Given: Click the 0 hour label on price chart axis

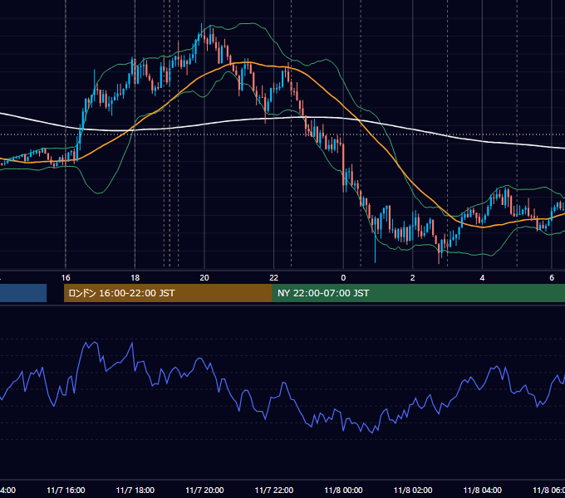Looking at the screenshot, I should pyautogui.click(x=343, y=278).
